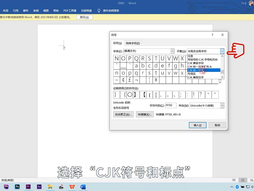Screen dimensions: 254x191
Task: Click the 取消 cancel button
Action: pos(217,125)
